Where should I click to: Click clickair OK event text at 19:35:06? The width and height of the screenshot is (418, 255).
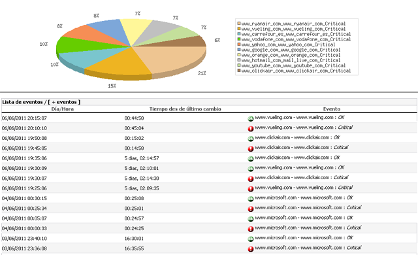(298, 158)
